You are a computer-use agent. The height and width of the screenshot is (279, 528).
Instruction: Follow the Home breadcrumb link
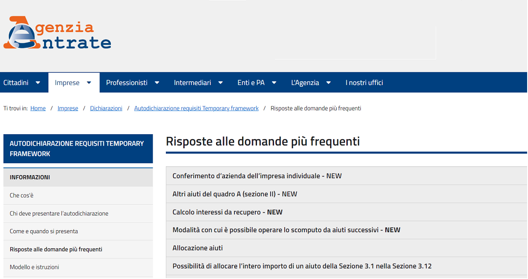pyautogui.click(x=38, y=108)
